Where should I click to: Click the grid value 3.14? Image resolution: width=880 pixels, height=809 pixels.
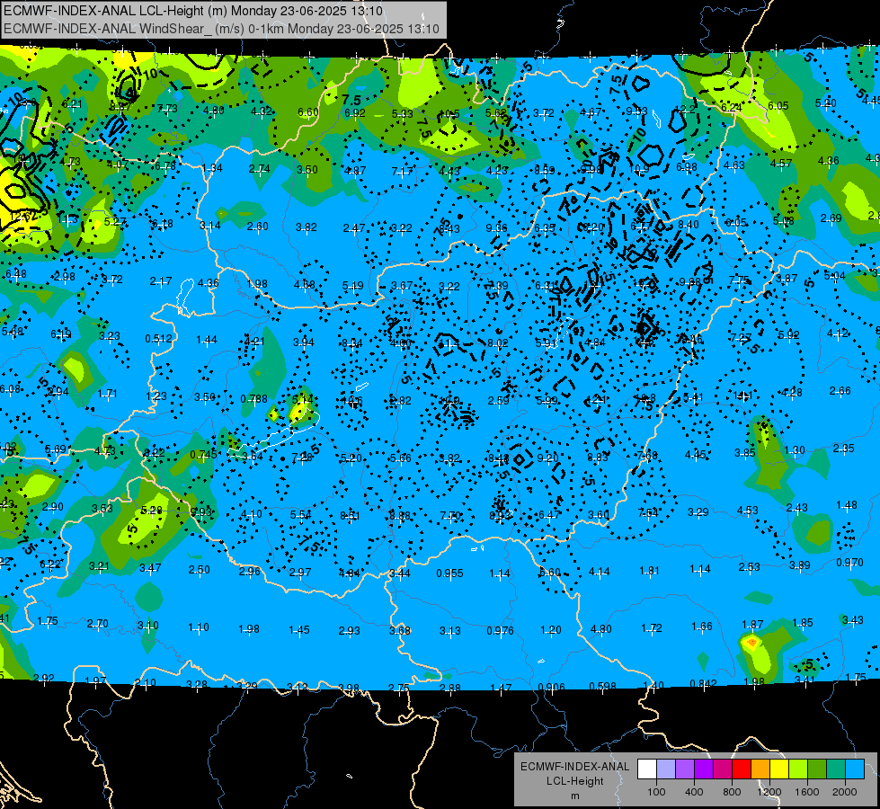coord(210,226)
